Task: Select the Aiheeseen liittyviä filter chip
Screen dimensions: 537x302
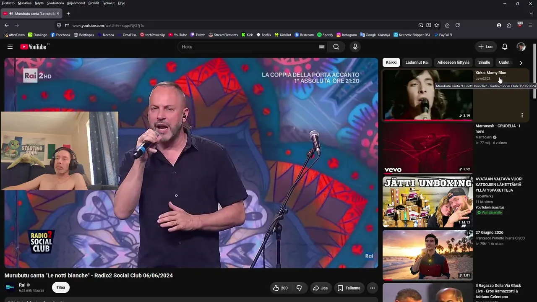Action: pyautogui.click(x=454, y=62)
